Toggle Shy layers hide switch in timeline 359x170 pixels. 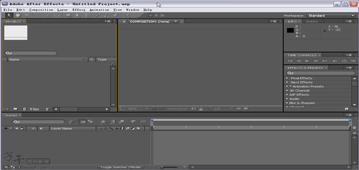pos(103,122)
